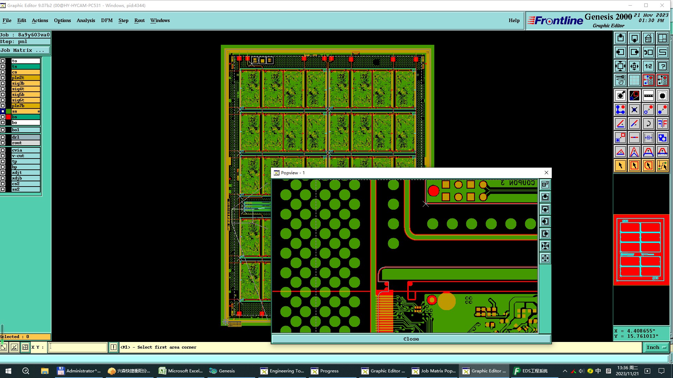
Task: Select the rotate feature tool
Action: [x=648, y=124]
